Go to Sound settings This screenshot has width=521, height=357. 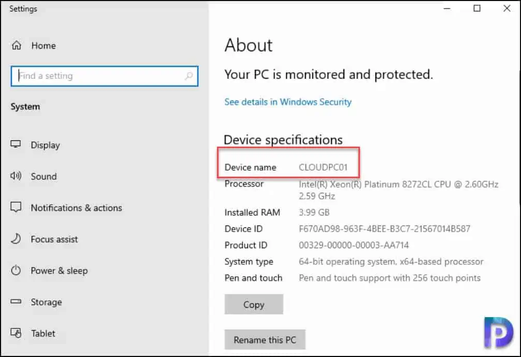[x=44, y=176]
